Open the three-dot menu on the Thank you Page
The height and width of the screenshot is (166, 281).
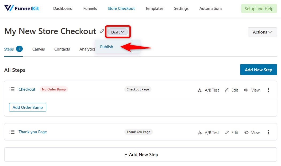pos(268,132)
